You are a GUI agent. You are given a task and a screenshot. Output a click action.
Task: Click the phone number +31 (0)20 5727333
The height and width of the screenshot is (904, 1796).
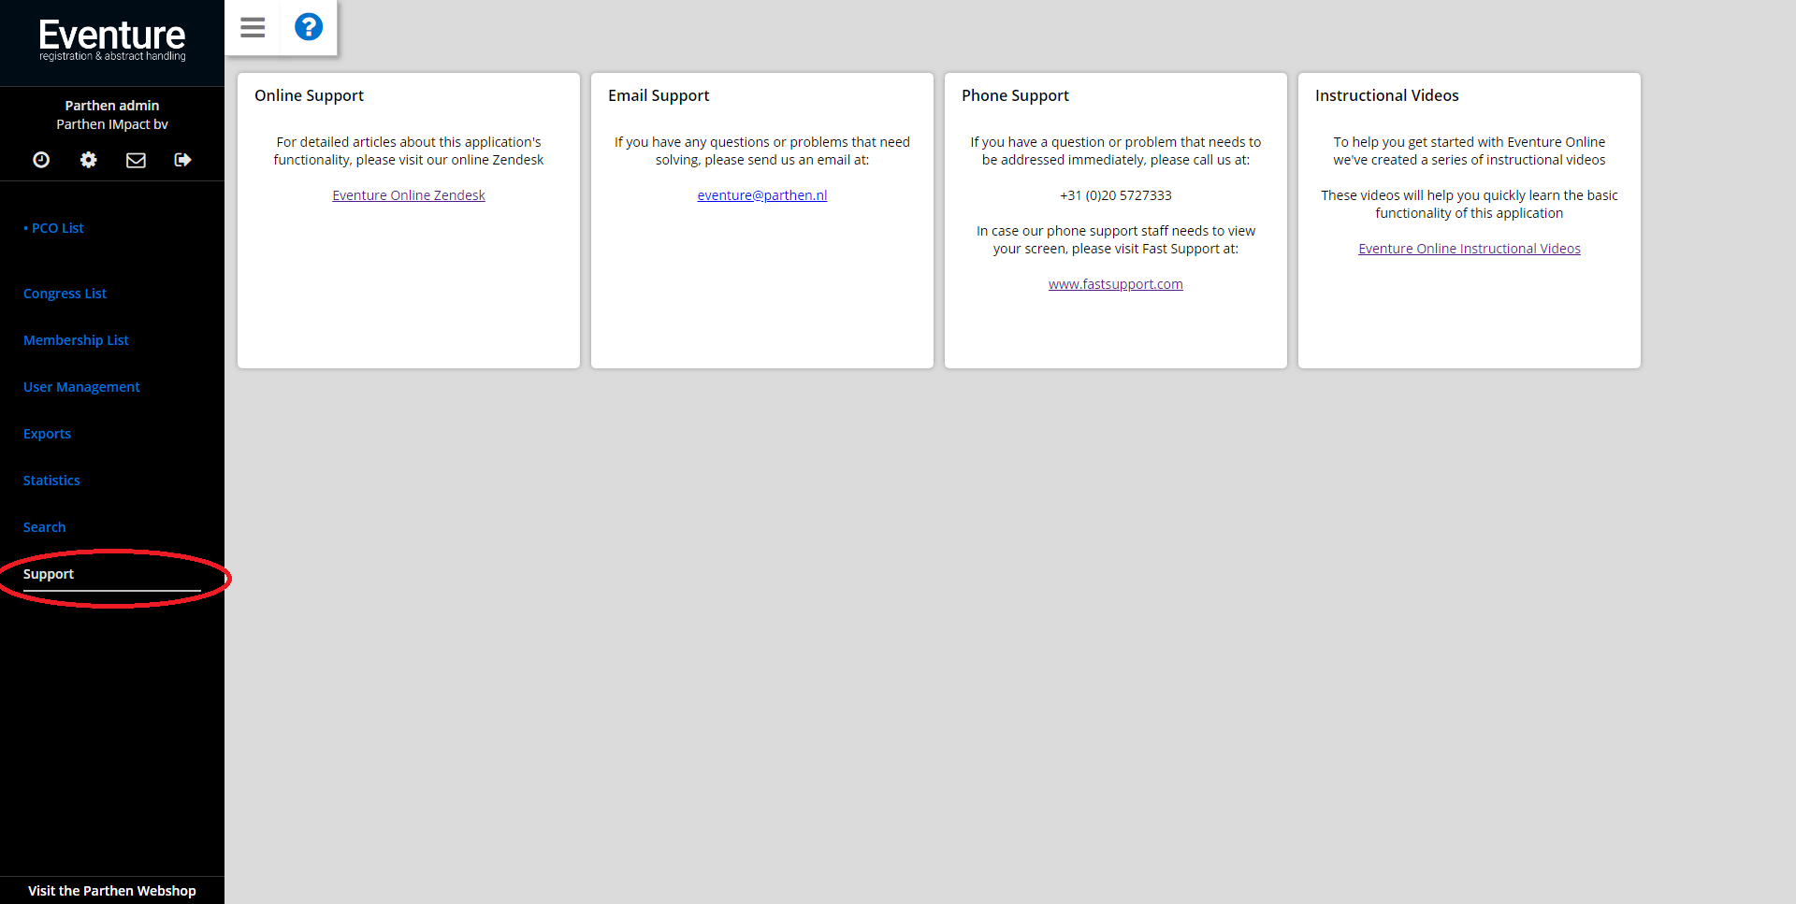click(x=1116, y=195)
